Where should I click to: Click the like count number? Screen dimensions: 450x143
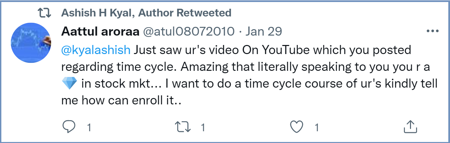316,127
